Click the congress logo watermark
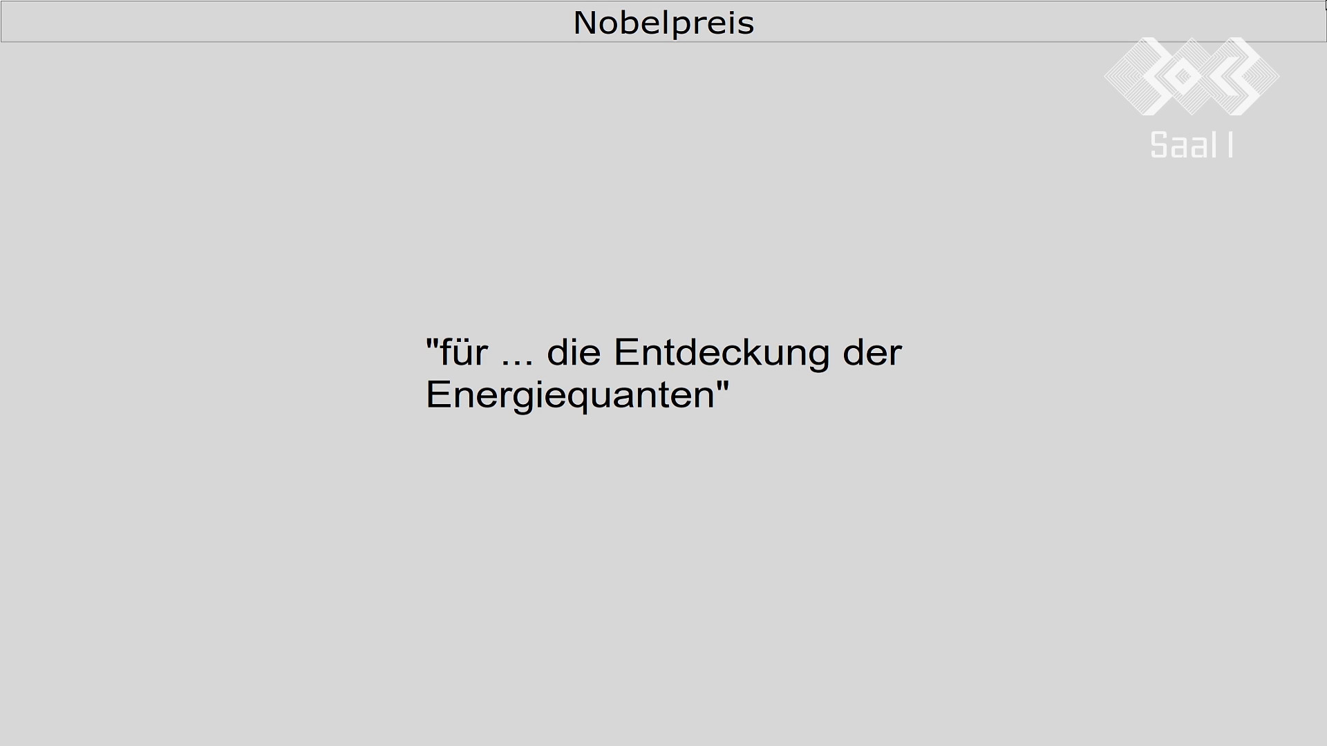1327x746 pixels. tap(1192, 76)
